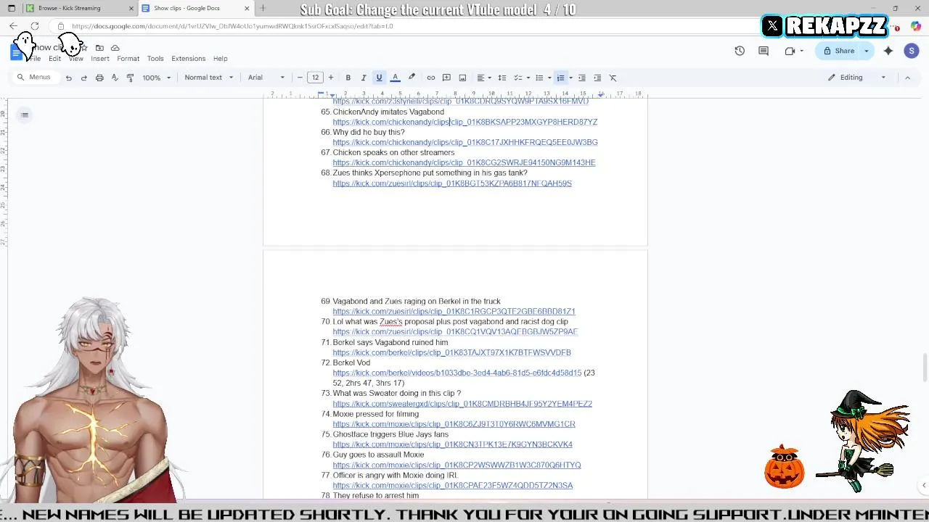929x522 pixels.
Task: Expand the bulleted list style arrow
Action: click(x=549, y=78)
